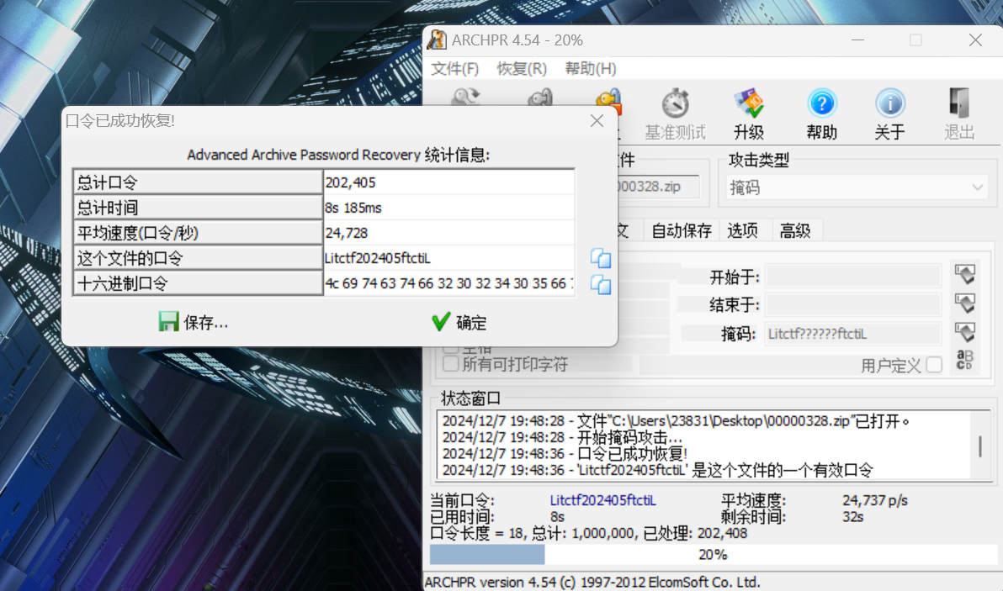Click the 基准测试 stopwatch toolbar icon
Viewport: 1003px width, 591px height.
coord(675,103)
